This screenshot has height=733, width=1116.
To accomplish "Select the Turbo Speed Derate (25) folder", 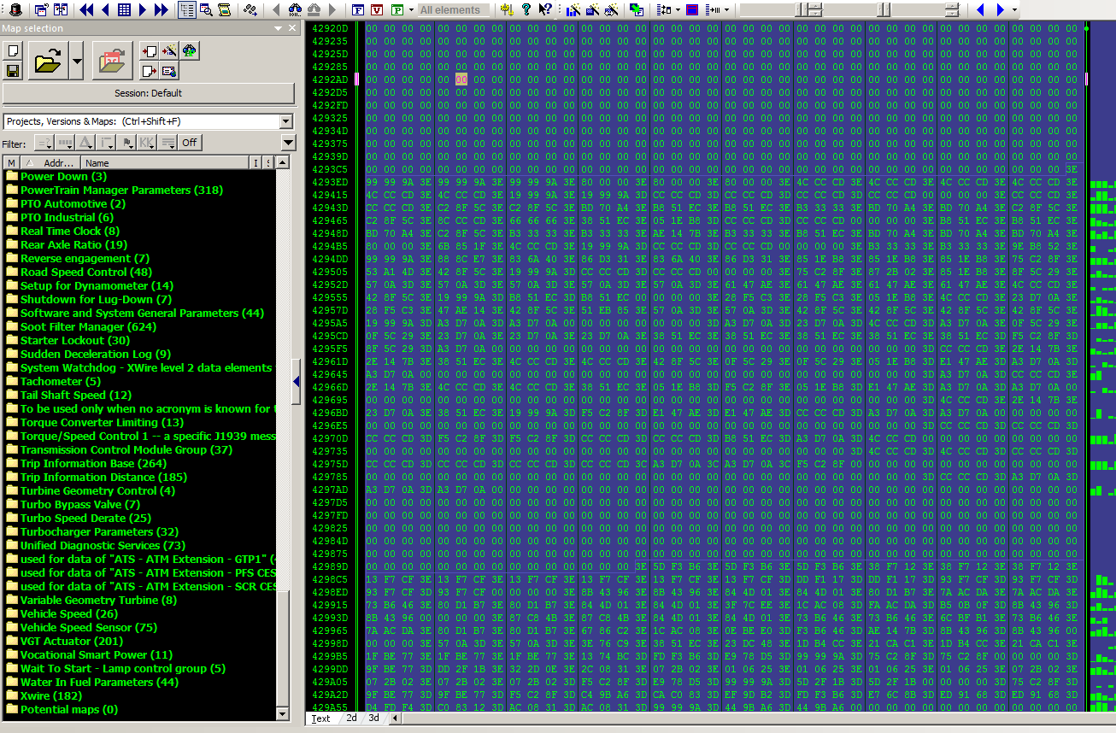I will click(85, 519).
